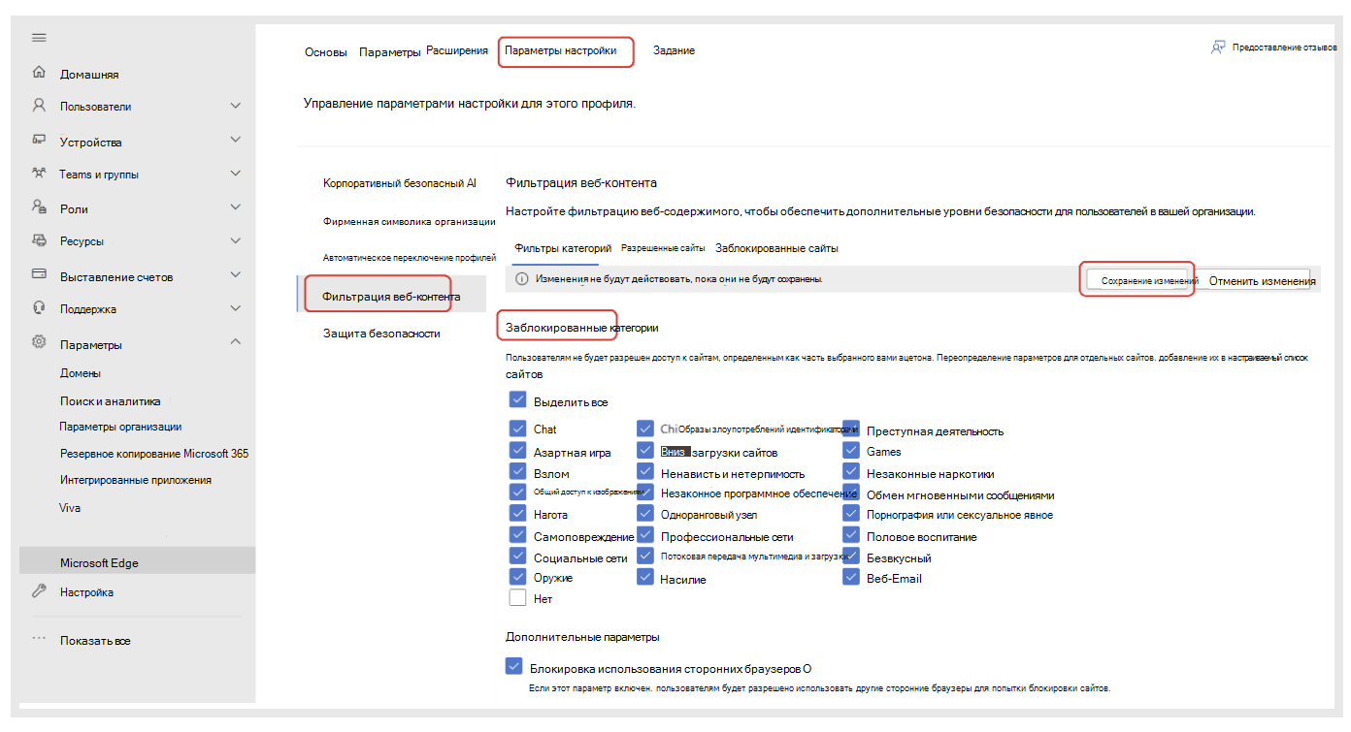Uncheck the Веб-Email checkbox
Viewport: 1351px width, 732px height.
tap(851, 577)
